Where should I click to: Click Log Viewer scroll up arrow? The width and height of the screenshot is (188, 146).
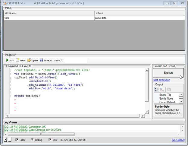tap(182, 127)
